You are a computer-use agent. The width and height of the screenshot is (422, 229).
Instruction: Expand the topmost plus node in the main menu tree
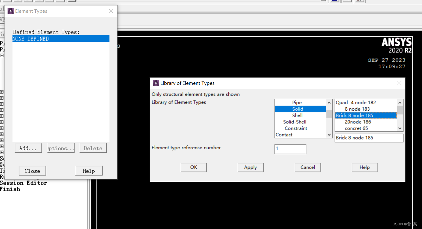[x=2, y=92]
